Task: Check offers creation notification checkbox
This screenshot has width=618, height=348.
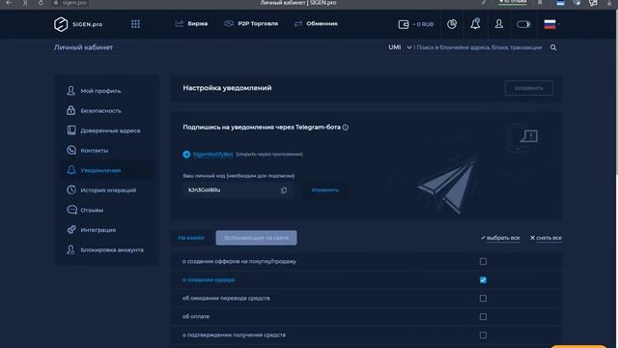Action: coord(483,262)
